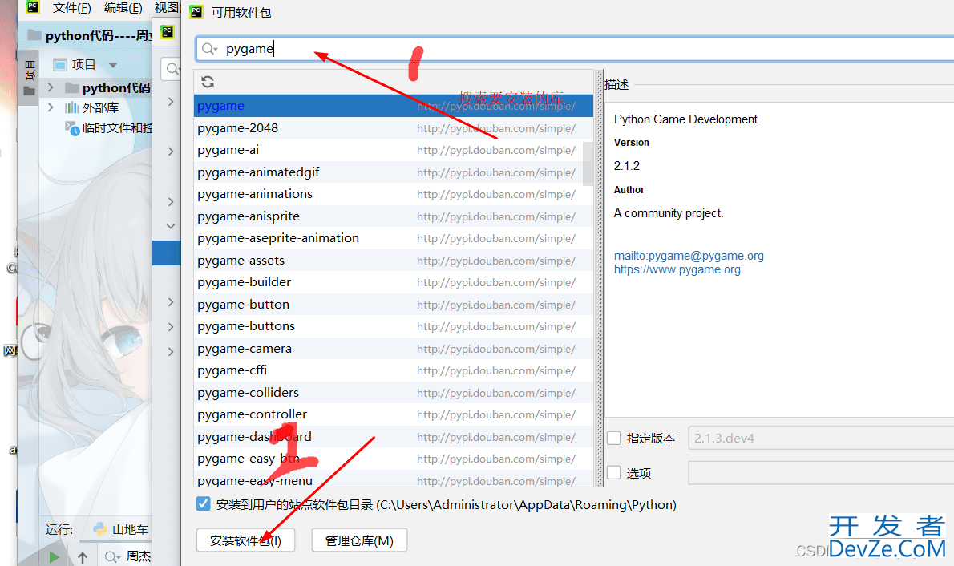This screenshot has width=954, height=566.
Task: Open search options magnifier in package search
Action: (x=209, y=49)
